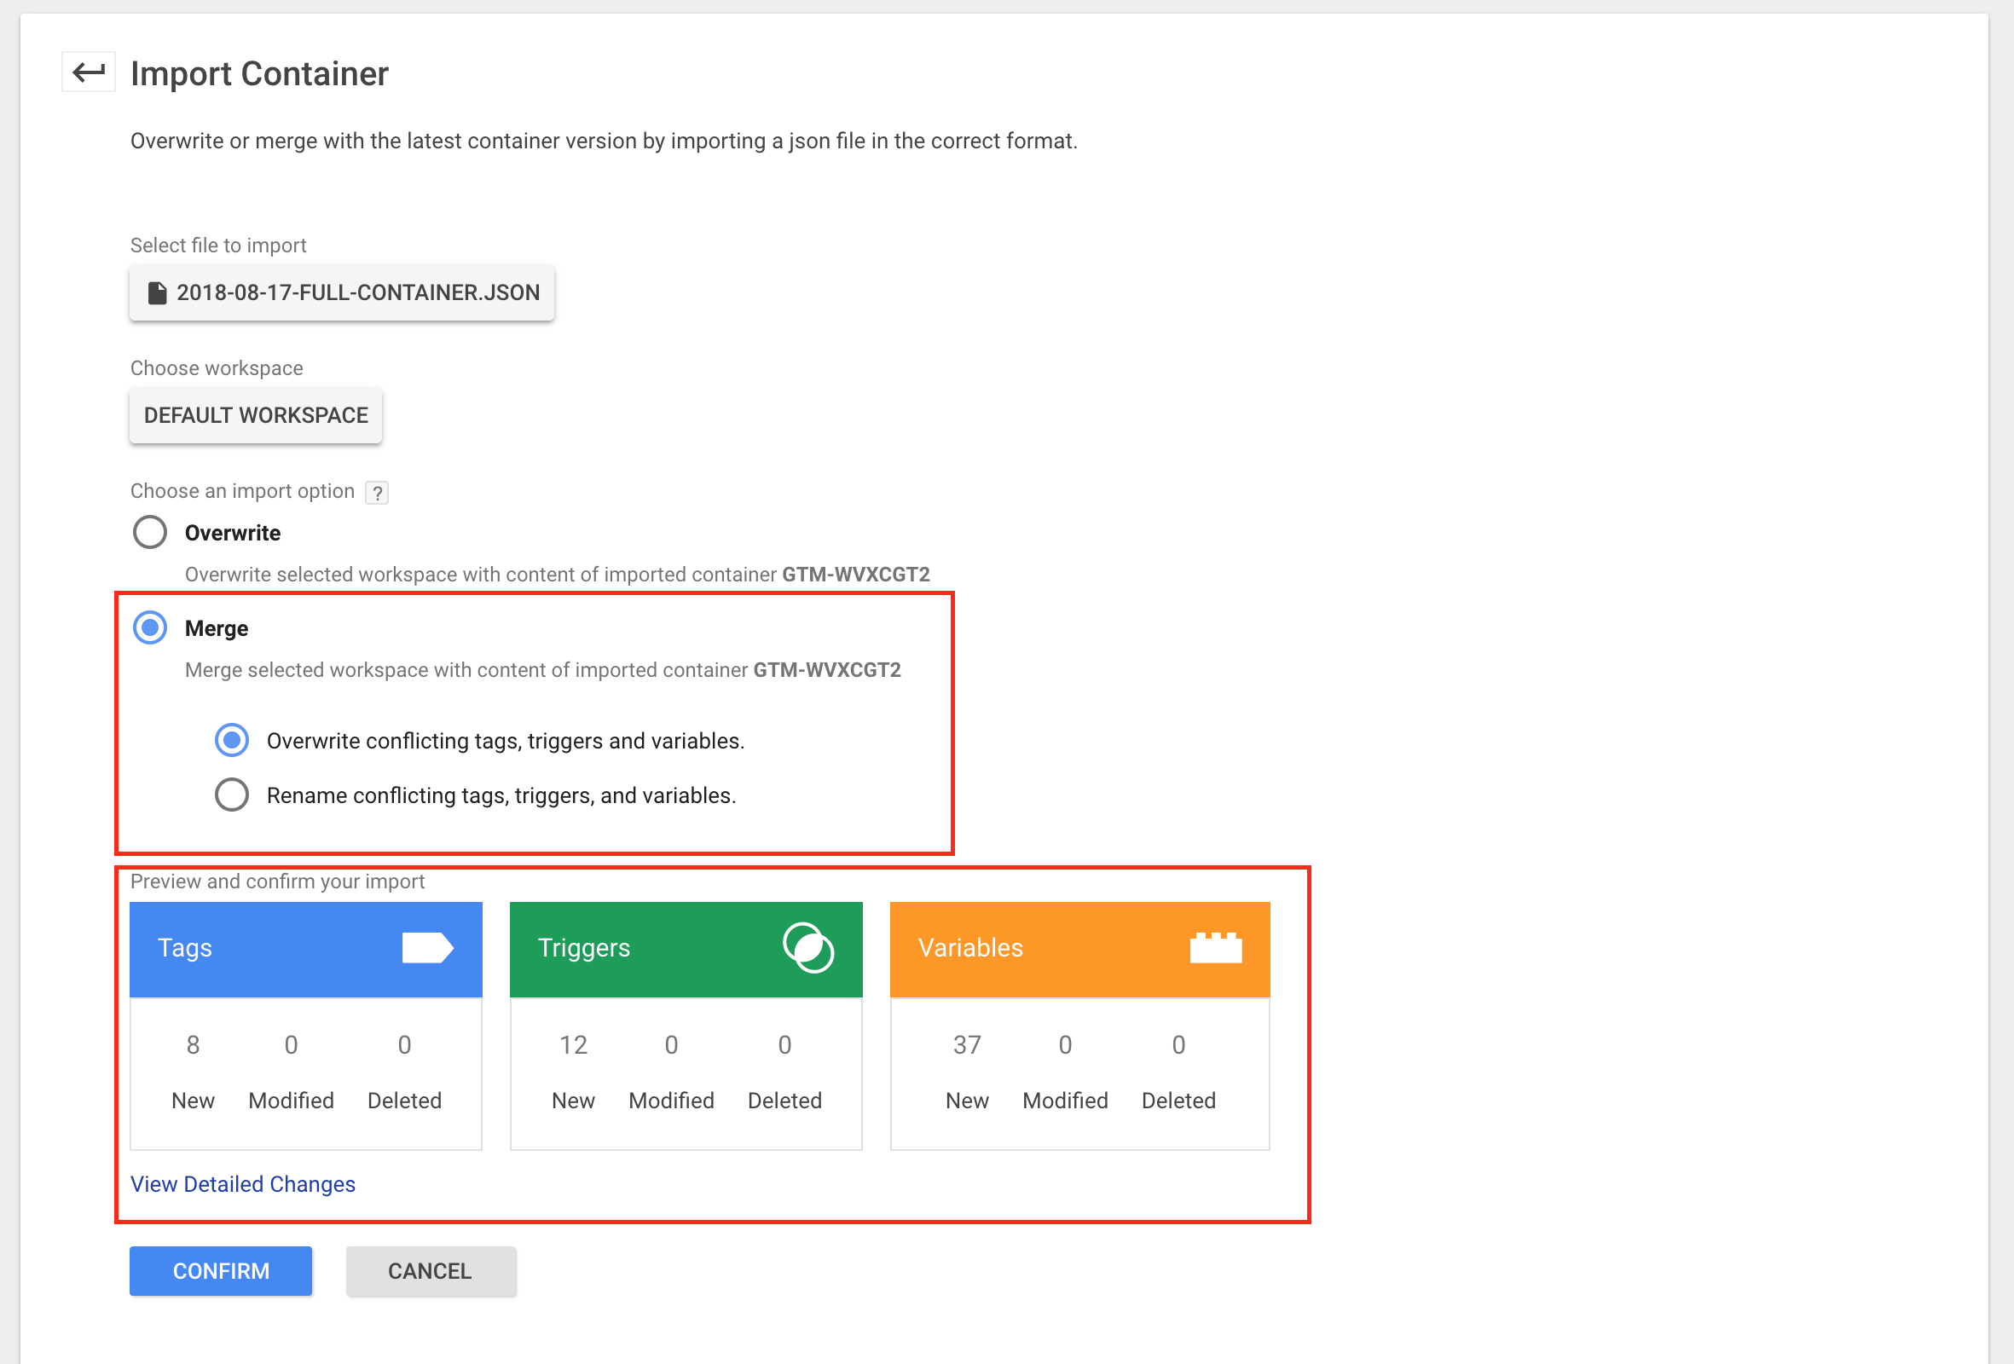This screenshot has width=2014, height=1364.
Task: Click the Import Container heading
Action: [x=259, y=73]
